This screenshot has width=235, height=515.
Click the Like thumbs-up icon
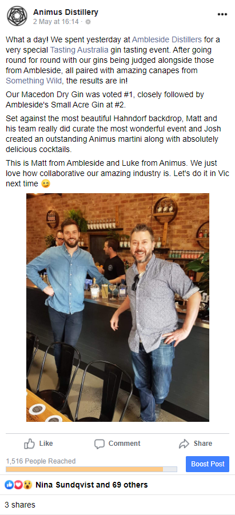[29, 444]
